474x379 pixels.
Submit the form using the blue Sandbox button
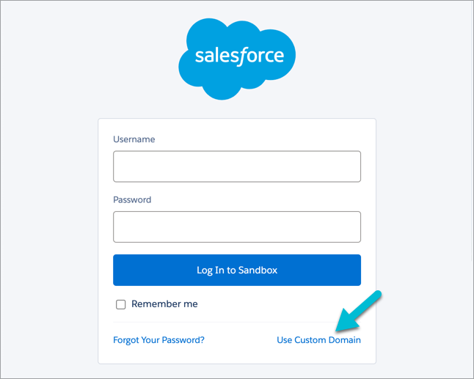(x=237, y=270)
